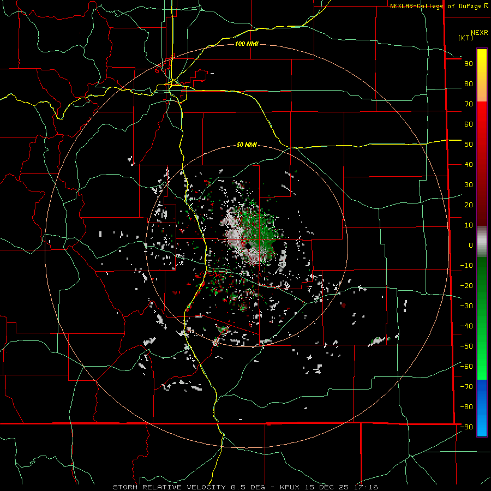
Task: Click the 80 value on the velocity scale
Action: click(x=469, y=84)
